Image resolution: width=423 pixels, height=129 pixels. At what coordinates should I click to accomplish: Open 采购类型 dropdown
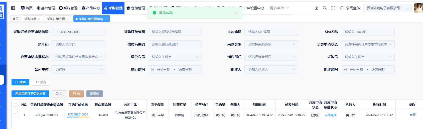click(271, 44)
